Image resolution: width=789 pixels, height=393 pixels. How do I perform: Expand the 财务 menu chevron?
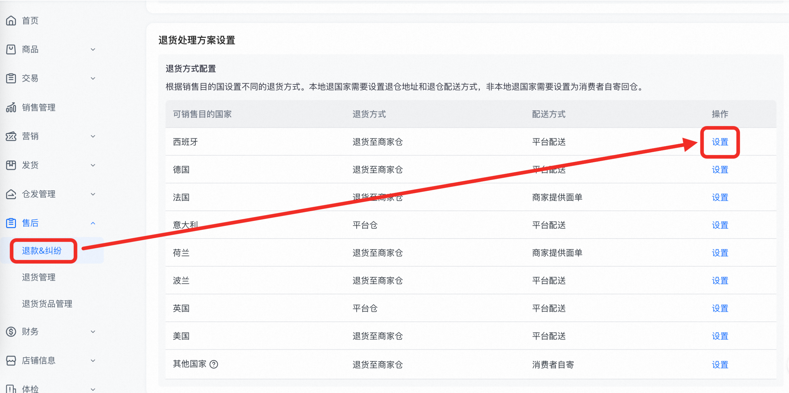93,332
